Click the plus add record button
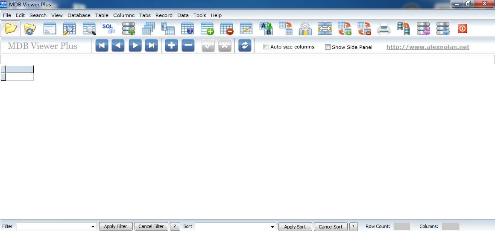 click(171, 46)
